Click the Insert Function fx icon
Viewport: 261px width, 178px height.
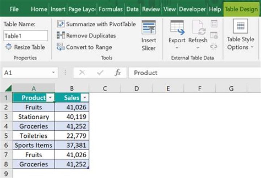(x=117, y=73)
